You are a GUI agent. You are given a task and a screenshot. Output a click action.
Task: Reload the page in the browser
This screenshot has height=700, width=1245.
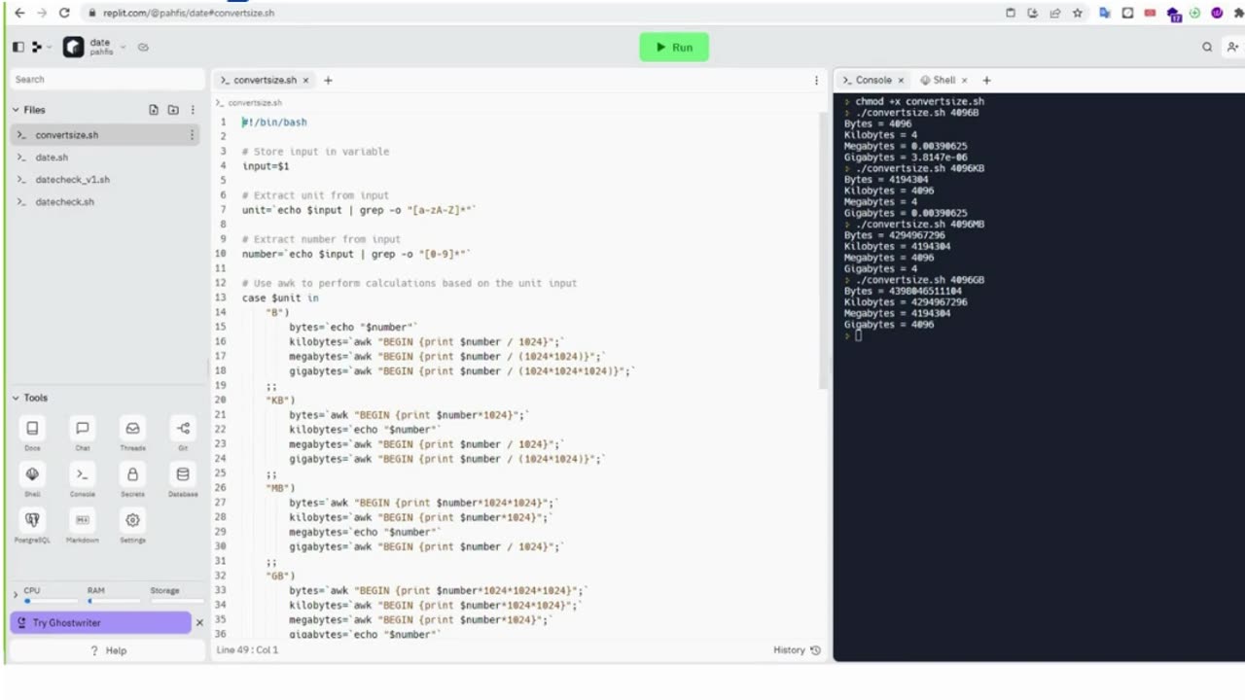pyautogui.click(x=64, y=13)
